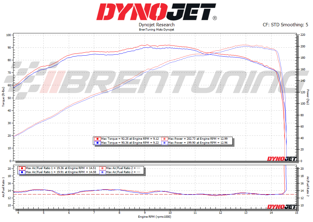Click the Engine RPM (rpmx1000) axis label
313x222 pixels.
pyautogui.click(x=156, y=217)
